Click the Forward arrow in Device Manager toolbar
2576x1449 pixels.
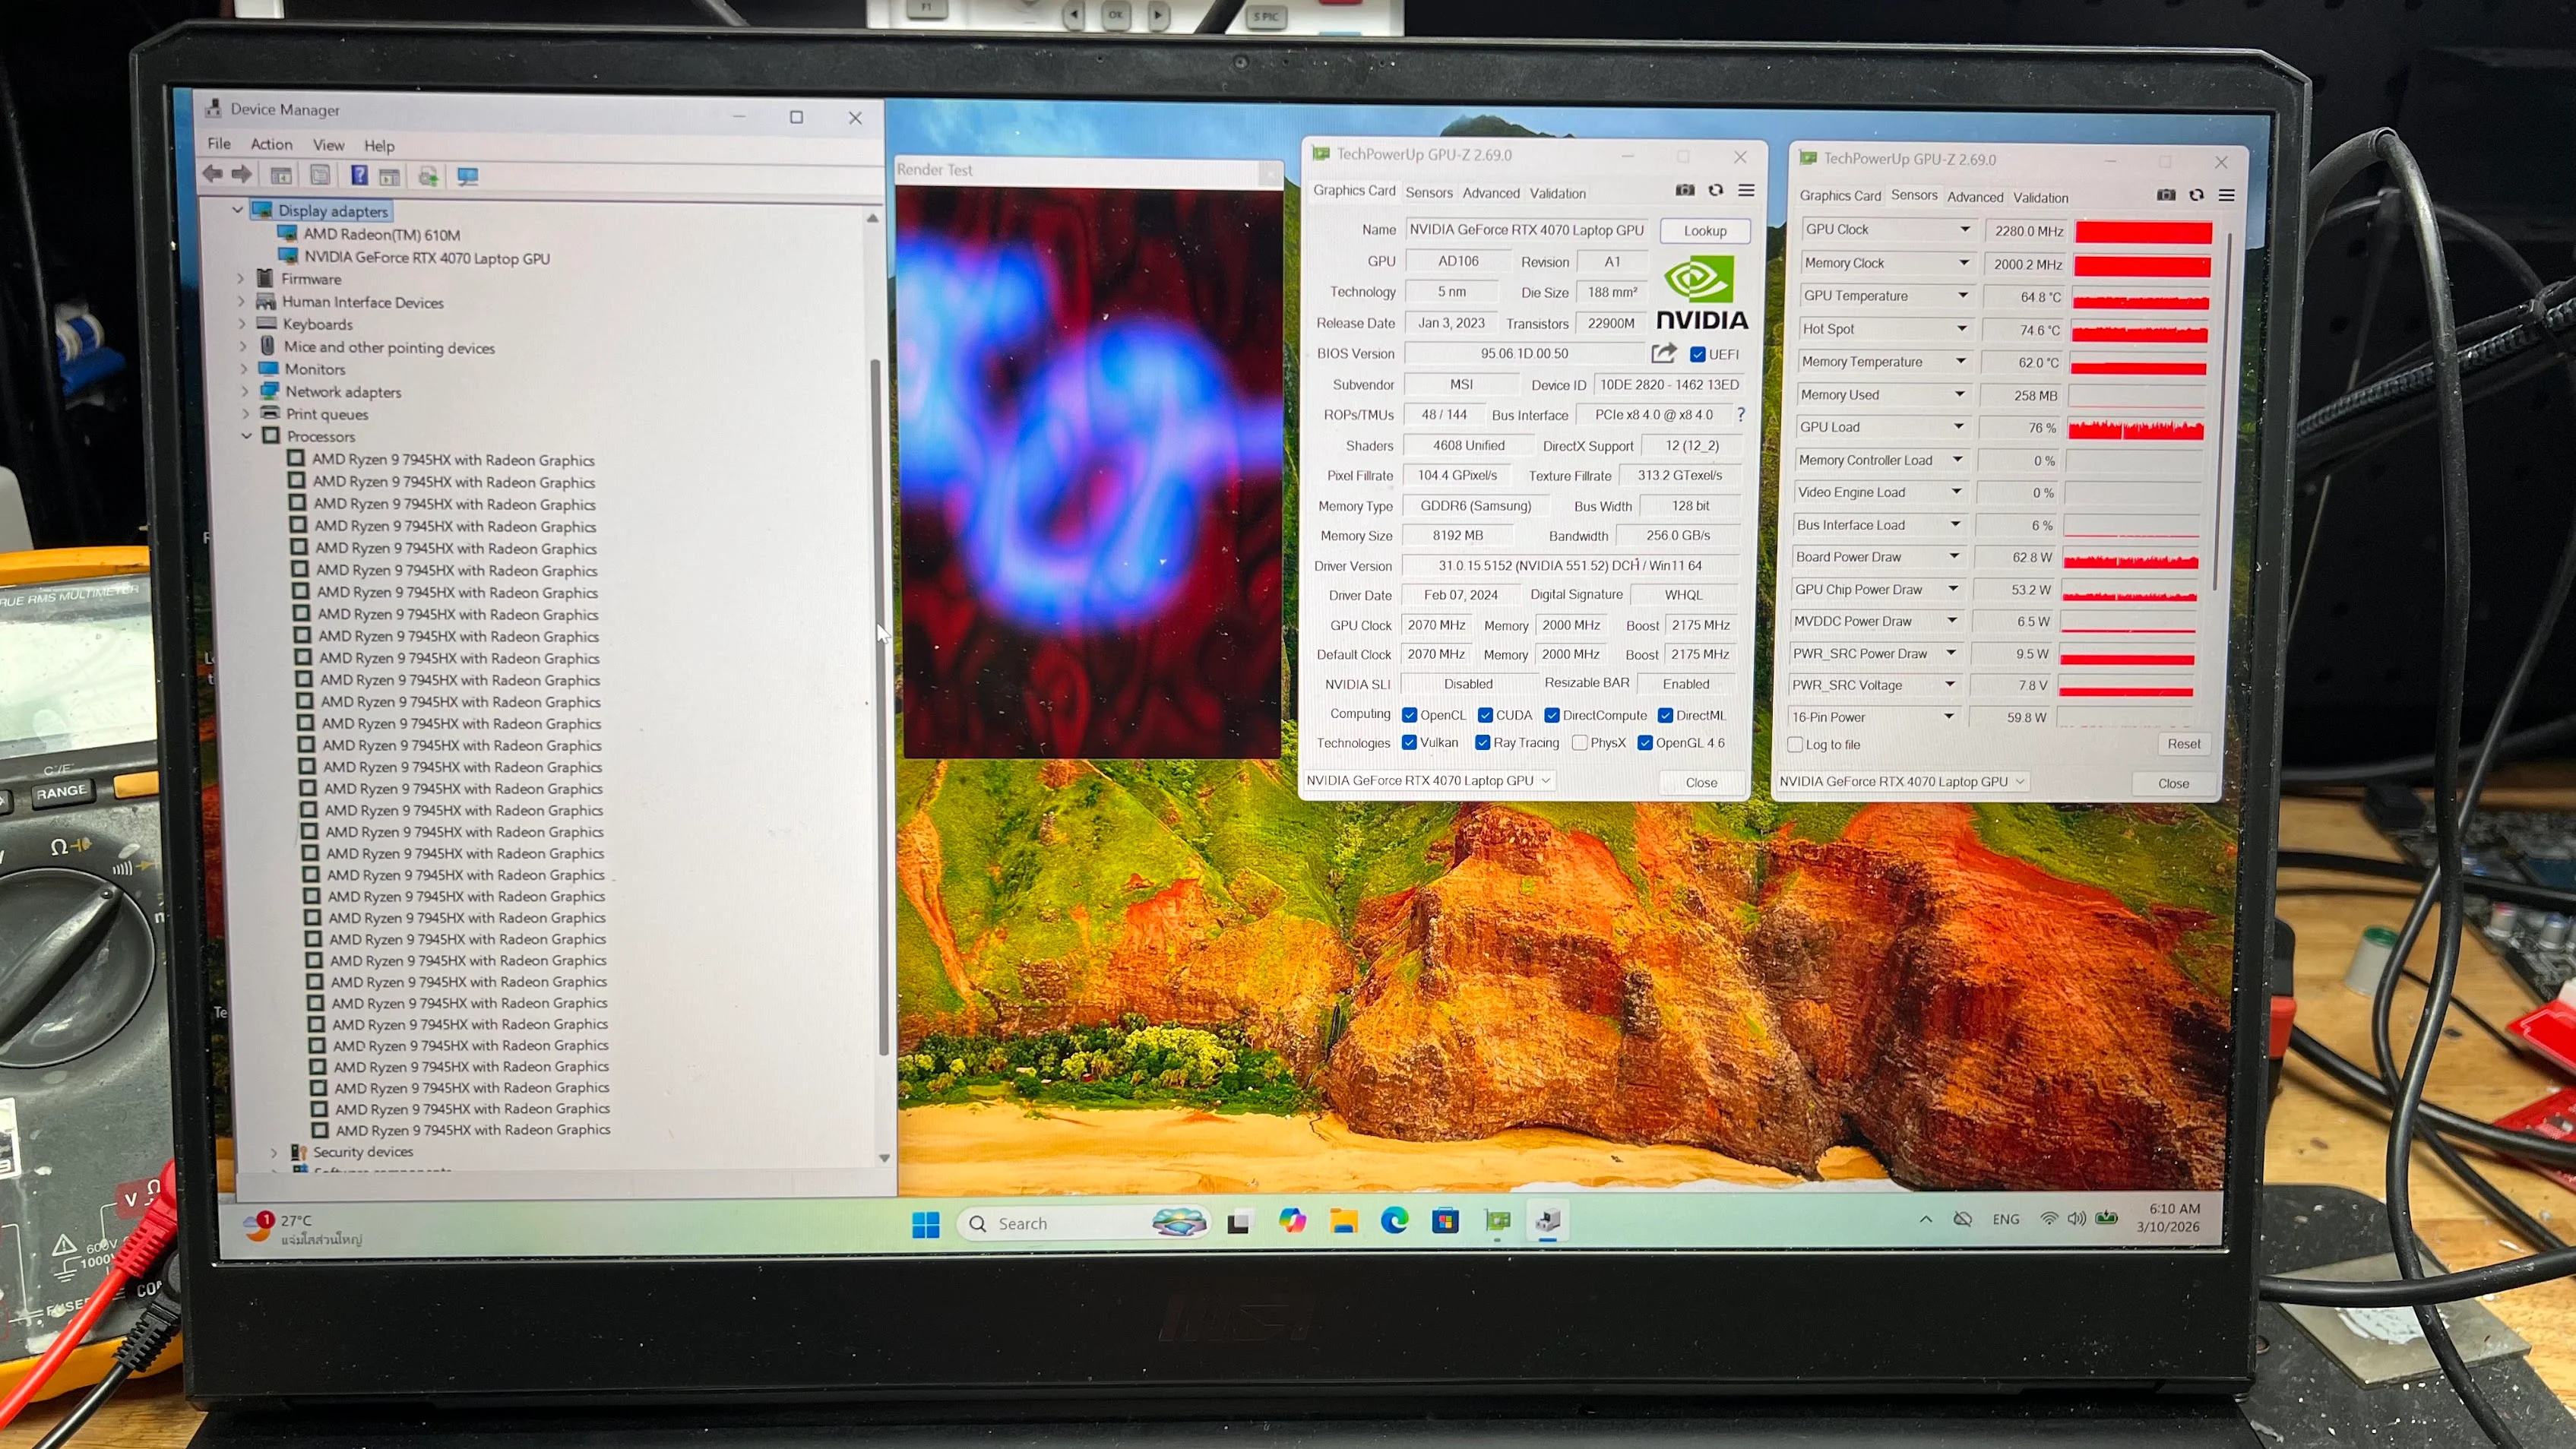(x=242, y=175)
